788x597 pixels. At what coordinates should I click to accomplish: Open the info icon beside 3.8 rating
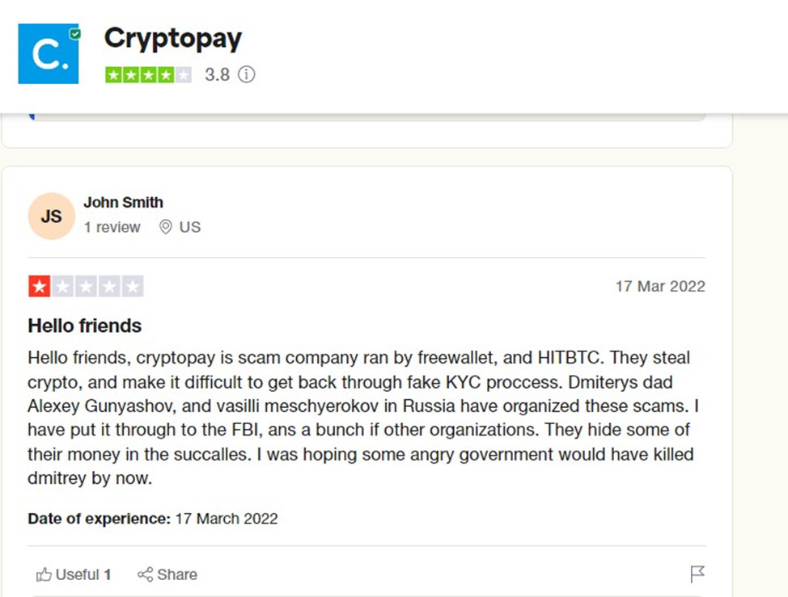247,75
